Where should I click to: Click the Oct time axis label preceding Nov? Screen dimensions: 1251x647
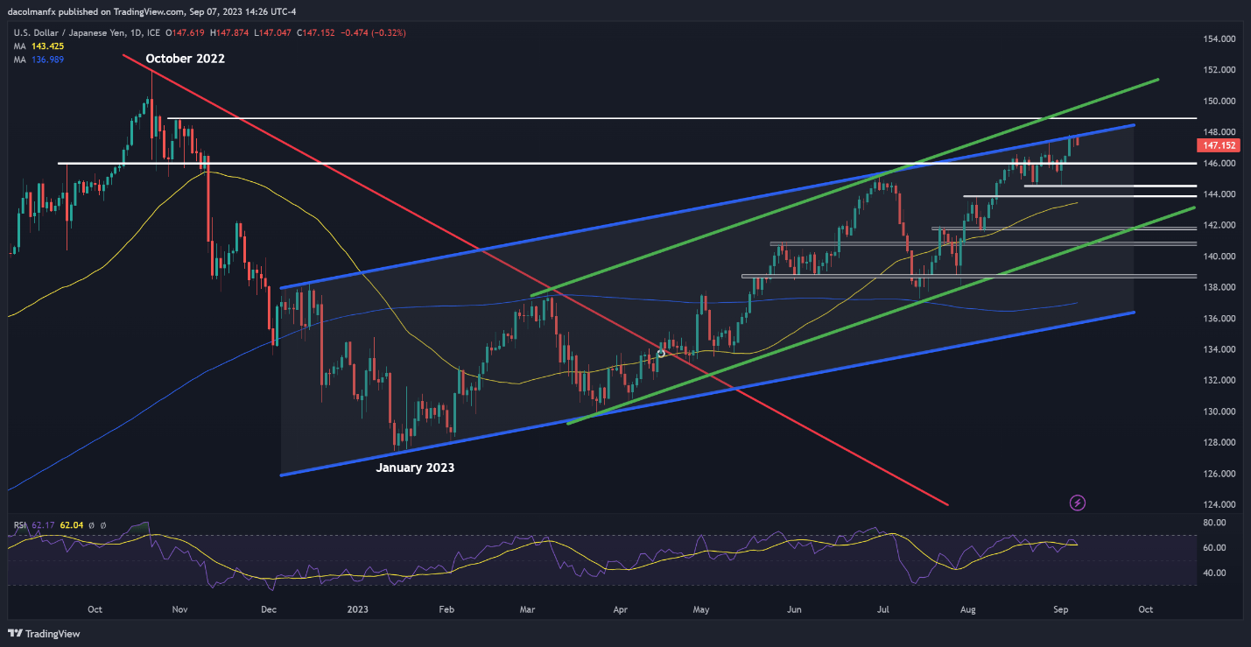click(95, 609)
